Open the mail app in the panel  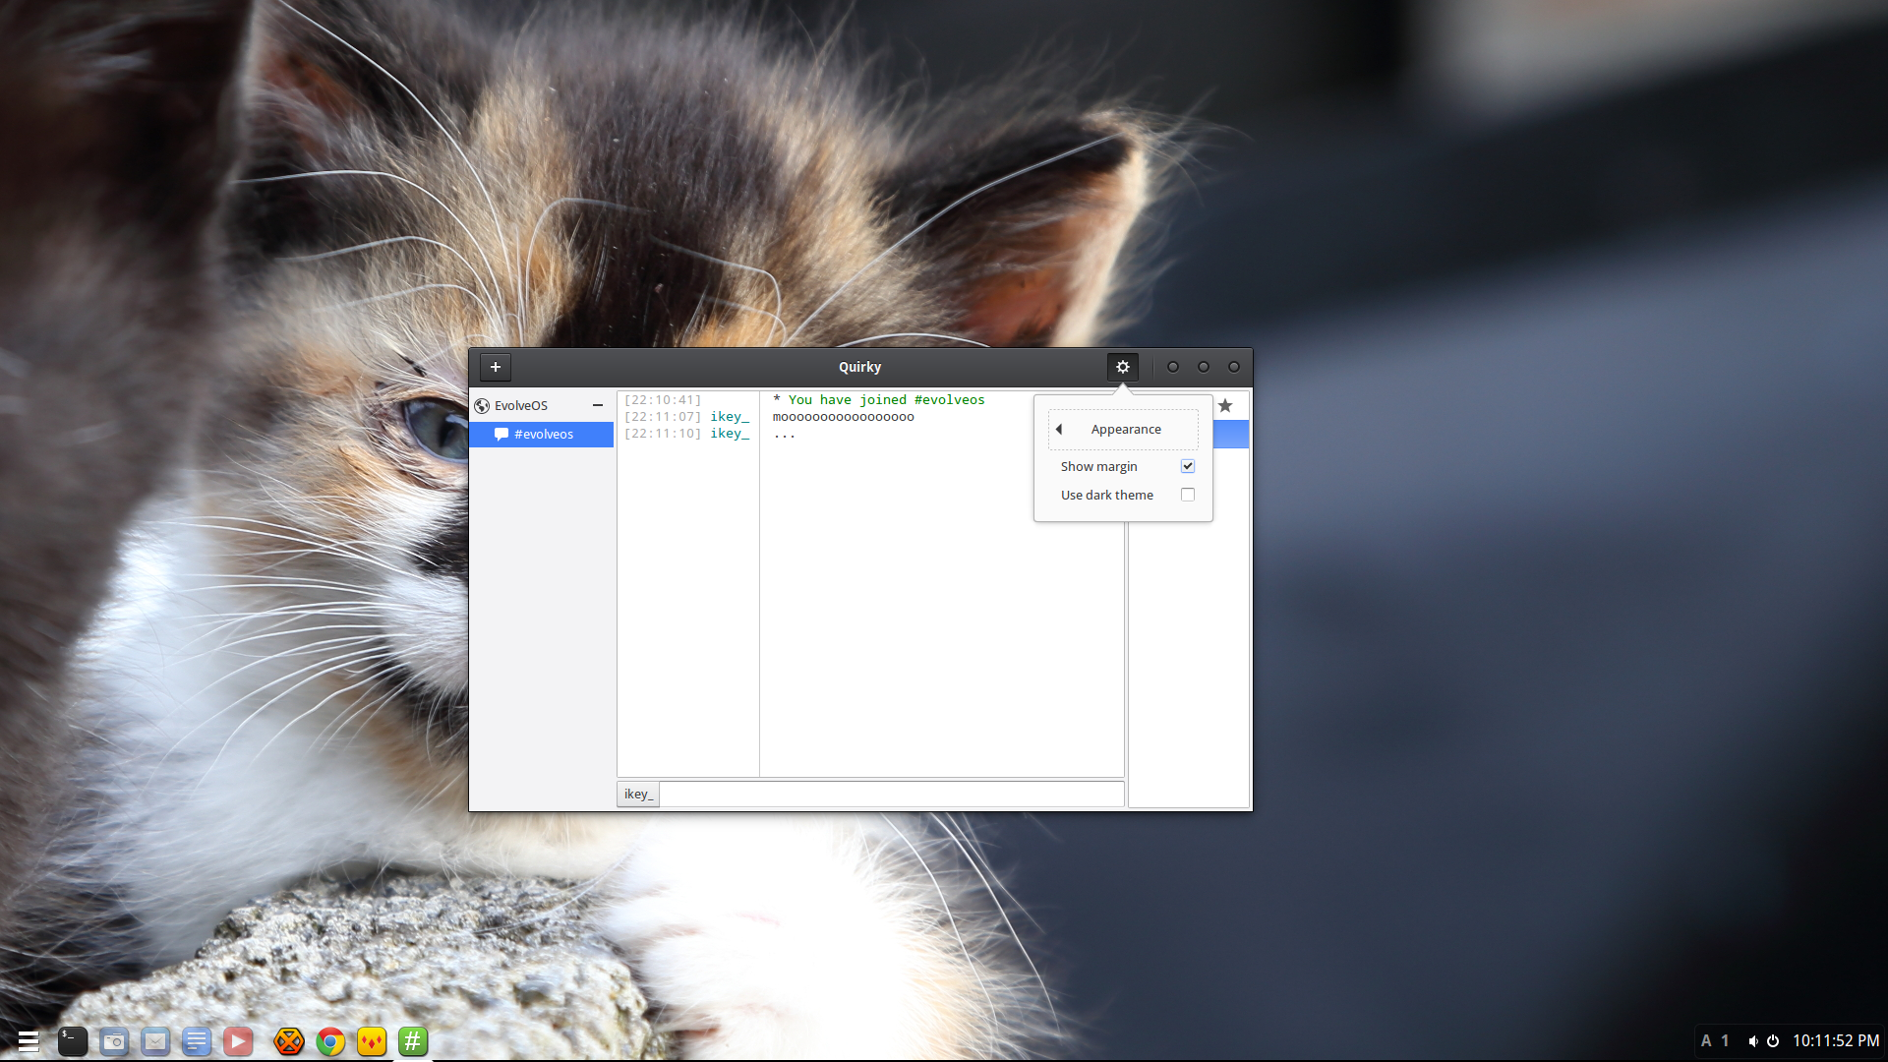[155, 1041]
